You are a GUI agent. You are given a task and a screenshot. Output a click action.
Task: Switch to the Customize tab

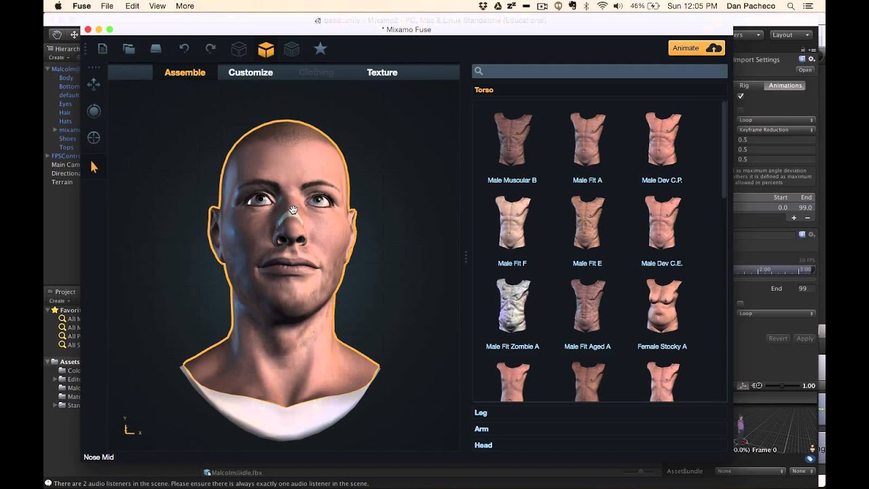click(251, 73)
